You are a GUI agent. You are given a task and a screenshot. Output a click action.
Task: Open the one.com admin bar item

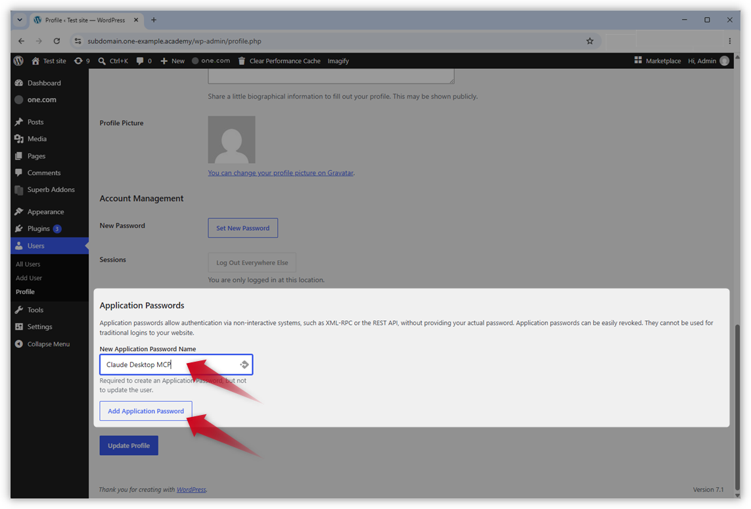(211, 61)
